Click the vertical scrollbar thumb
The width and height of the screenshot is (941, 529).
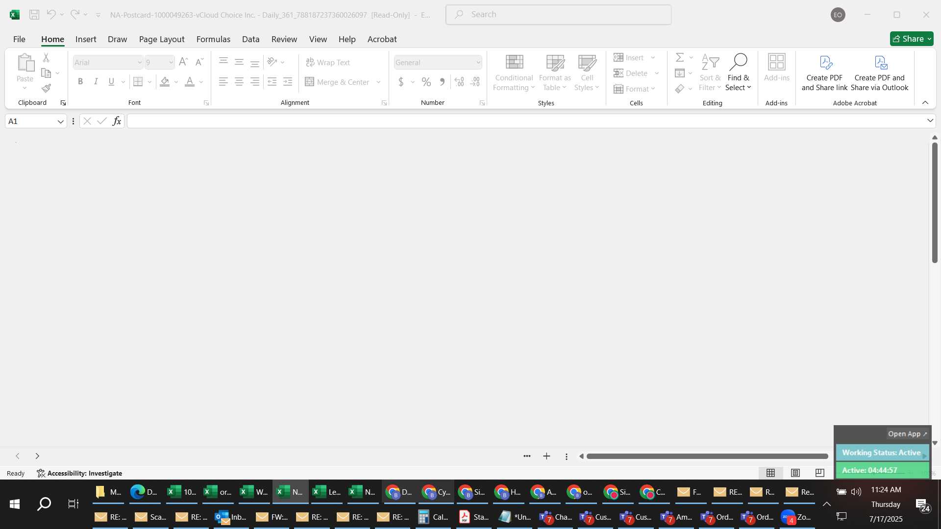point(935,202)
